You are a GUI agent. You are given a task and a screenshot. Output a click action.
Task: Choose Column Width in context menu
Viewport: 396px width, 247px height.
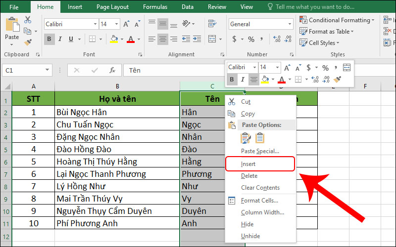(261, 212)
